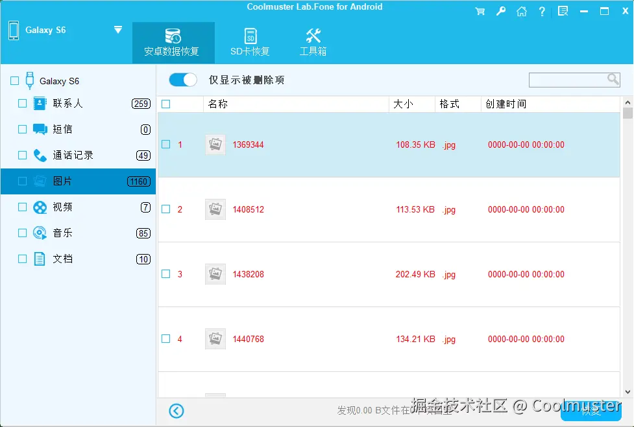Check the checkbox for row 1
This screenshot has height=427, width=634.
coord(165,144)
